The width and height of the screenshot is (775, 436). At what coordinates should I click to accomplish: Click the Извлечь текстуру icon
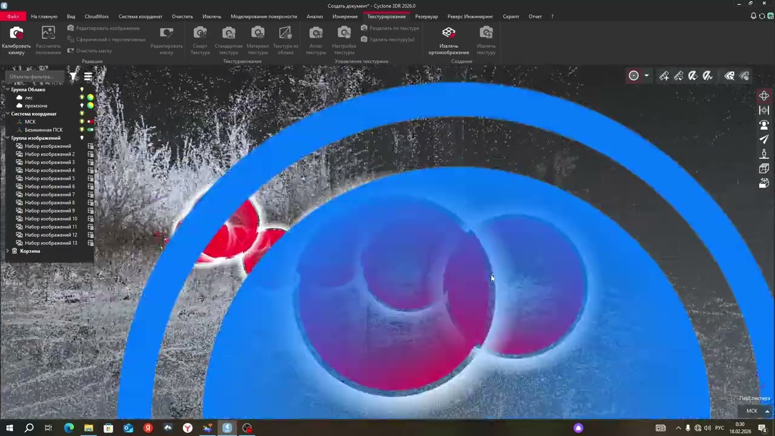486,41
